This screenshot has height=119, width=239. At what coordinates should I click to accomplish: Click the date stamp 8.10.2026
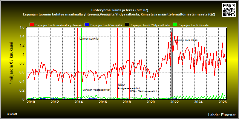(12, 114)
